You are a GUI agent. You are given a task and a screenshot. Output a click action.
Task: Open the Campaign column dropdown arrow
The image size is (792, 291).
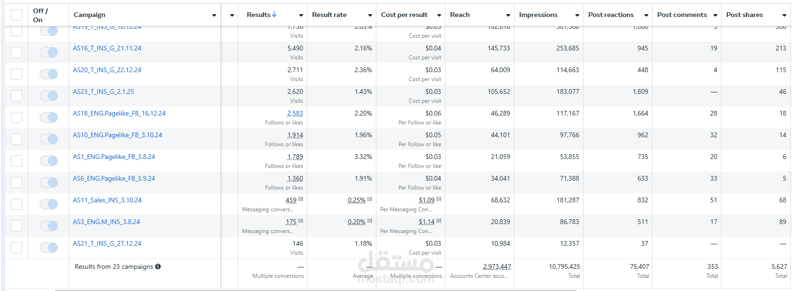pyautogui.click(x=214, y=15)
